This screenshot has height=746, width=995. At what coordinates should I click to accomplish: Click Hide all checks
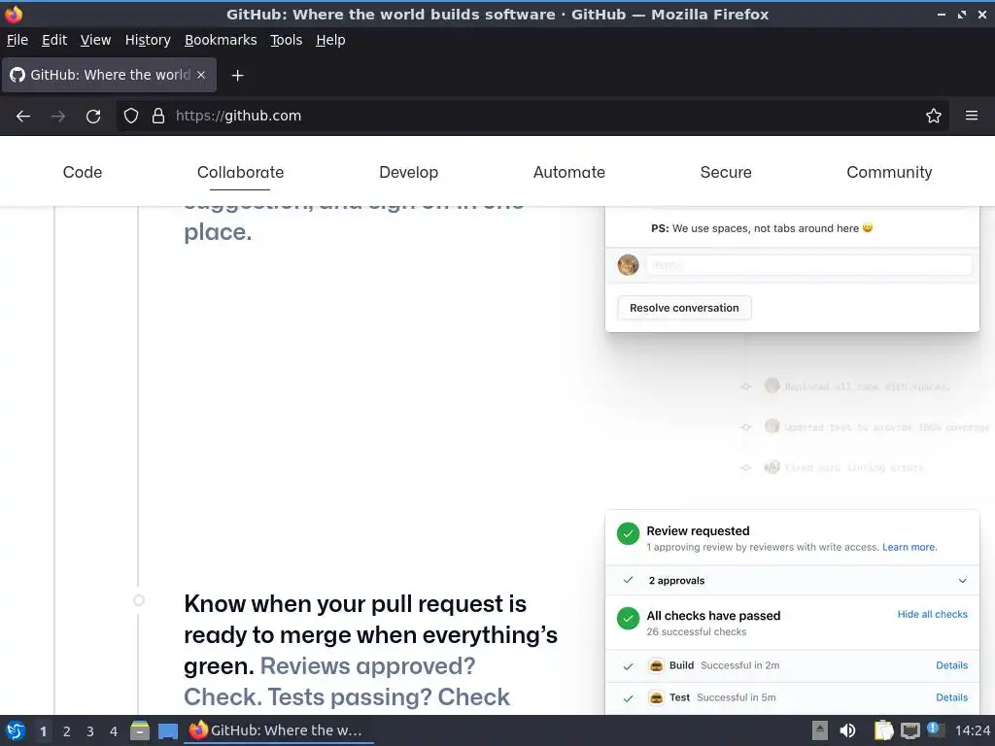coord(932,614)
